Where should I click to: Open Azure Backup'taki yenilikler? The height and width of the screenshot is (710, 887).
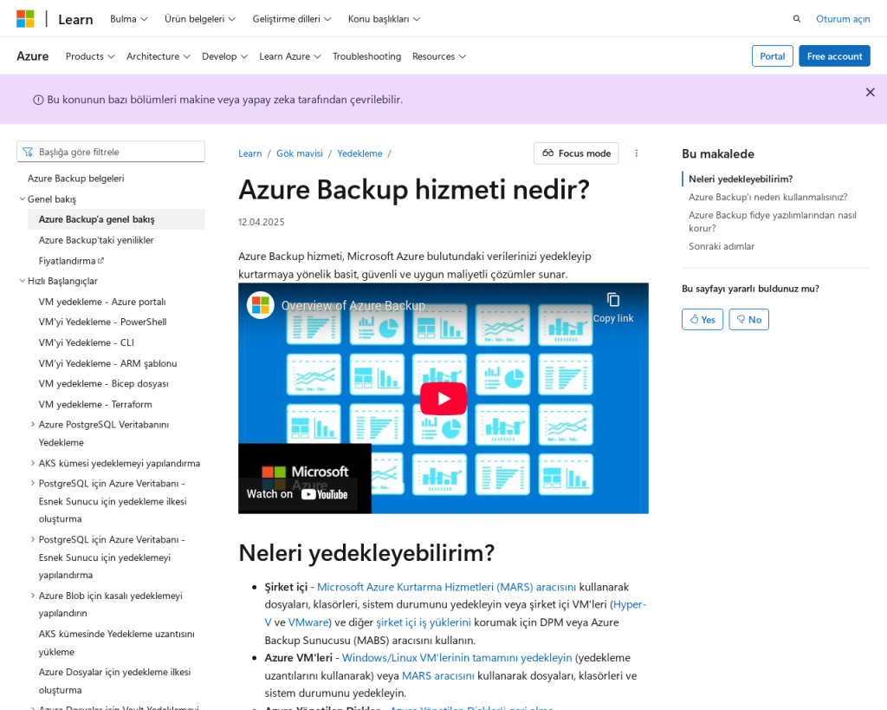click(96, 240)
